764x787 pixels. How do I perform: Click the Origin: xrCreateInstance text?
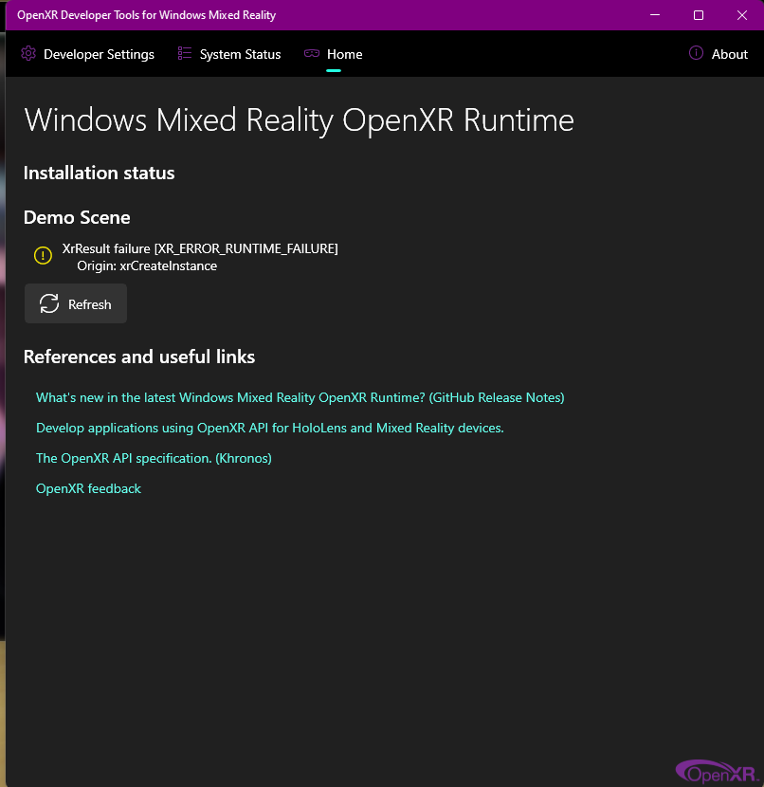click(x=147, y=265)
